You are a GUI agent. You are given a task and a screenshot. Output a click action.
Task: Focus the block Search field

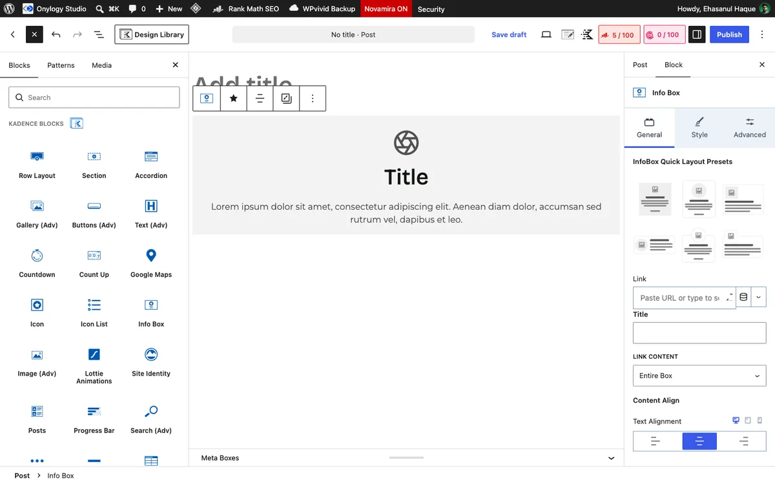[94, 97]
